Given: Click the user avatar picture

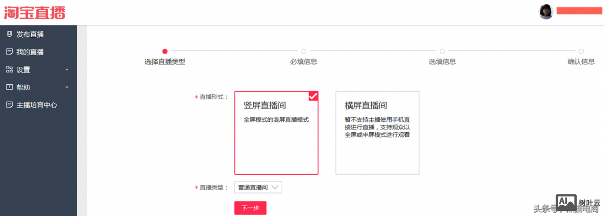Looking at the screenshot, I should tap(546, 12).
